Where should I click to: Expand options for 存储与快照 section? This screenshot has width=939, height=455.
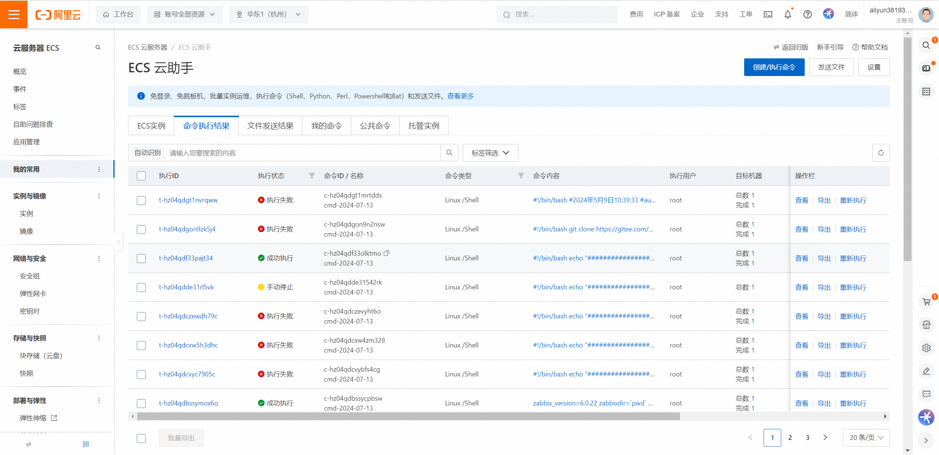click(x=99, y=338)
